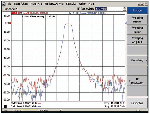This screenshot has height=114, width=150.
Task: Click the -90.00 y-axis label
Action: click(x=6, y=100)
